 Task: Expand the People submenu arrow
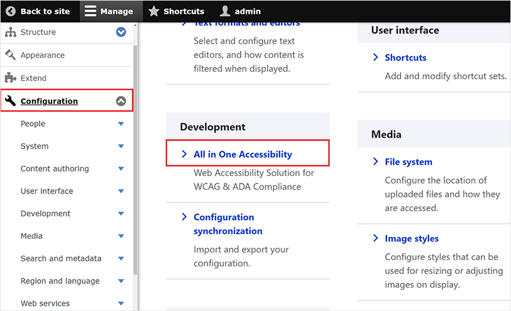point(121,124)
